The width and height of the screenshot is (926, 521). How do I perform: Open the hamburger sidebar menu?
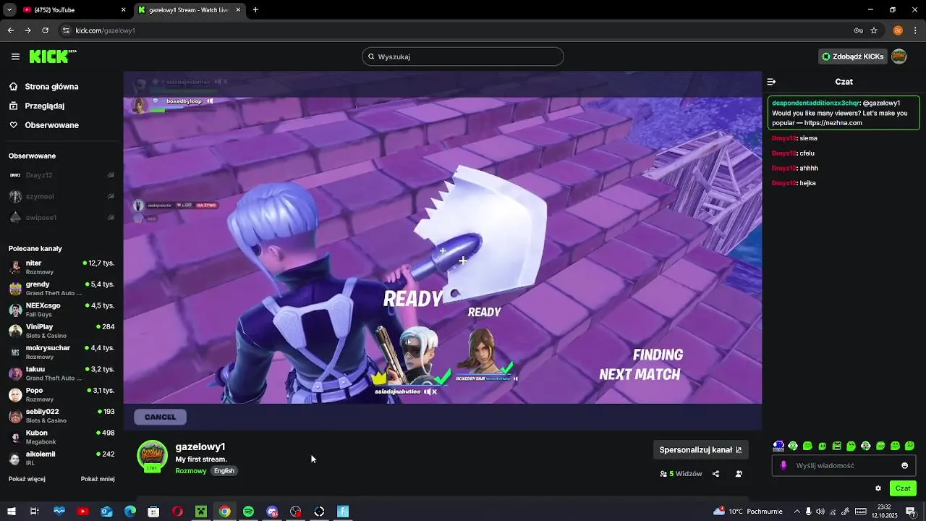point(15,56)
